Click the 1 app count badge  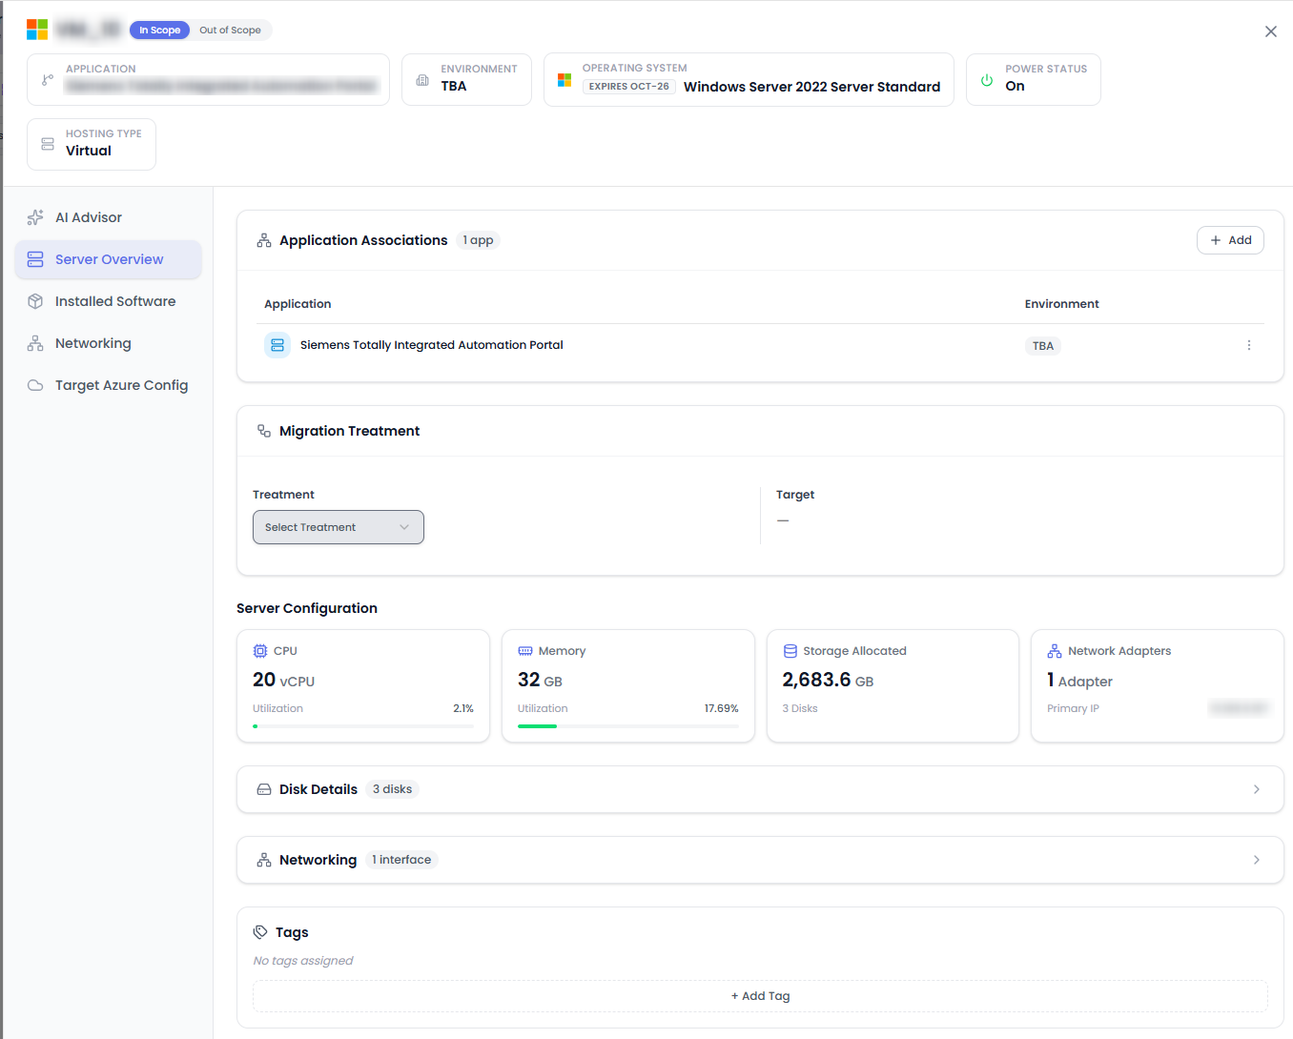click(478, 240)
